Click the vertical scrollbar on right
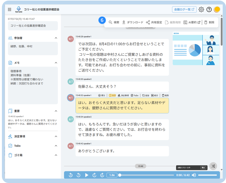 tap(222, 32)
